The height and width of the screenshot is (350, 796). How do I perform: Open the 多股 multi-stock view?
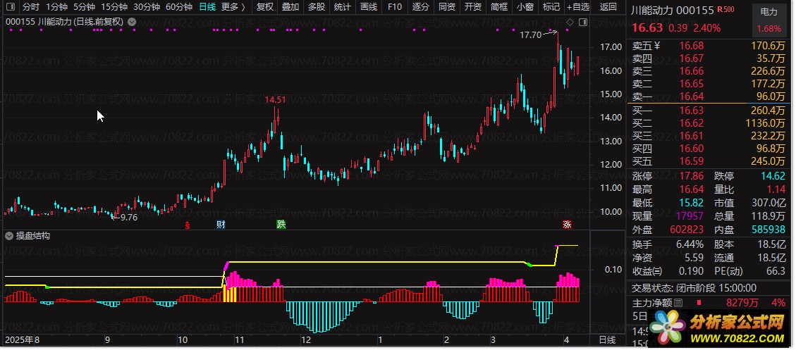pos(317,7)
